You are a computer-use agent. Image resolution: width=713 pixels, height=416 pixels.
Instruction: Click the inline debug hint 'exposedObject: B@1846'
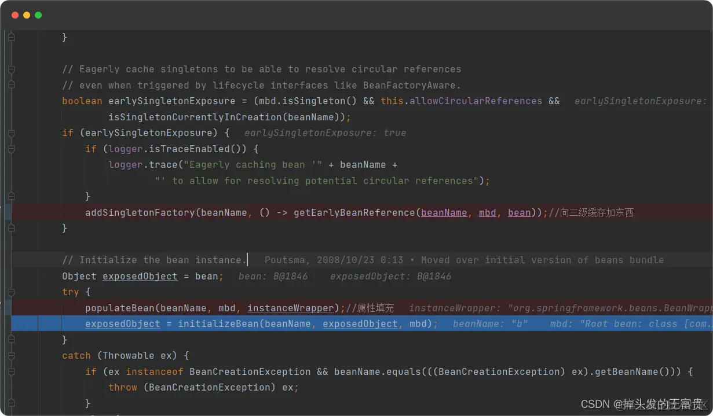pos(390,276)
